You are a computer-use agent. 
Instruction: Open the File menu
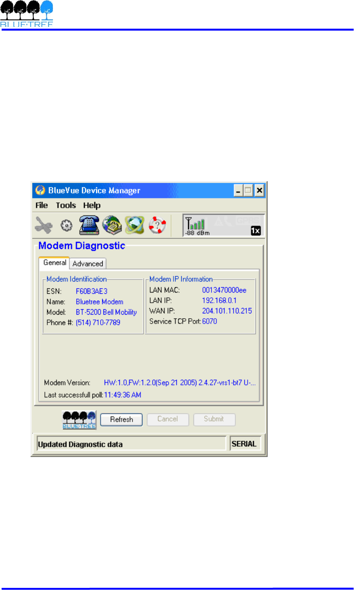(42, 205)
